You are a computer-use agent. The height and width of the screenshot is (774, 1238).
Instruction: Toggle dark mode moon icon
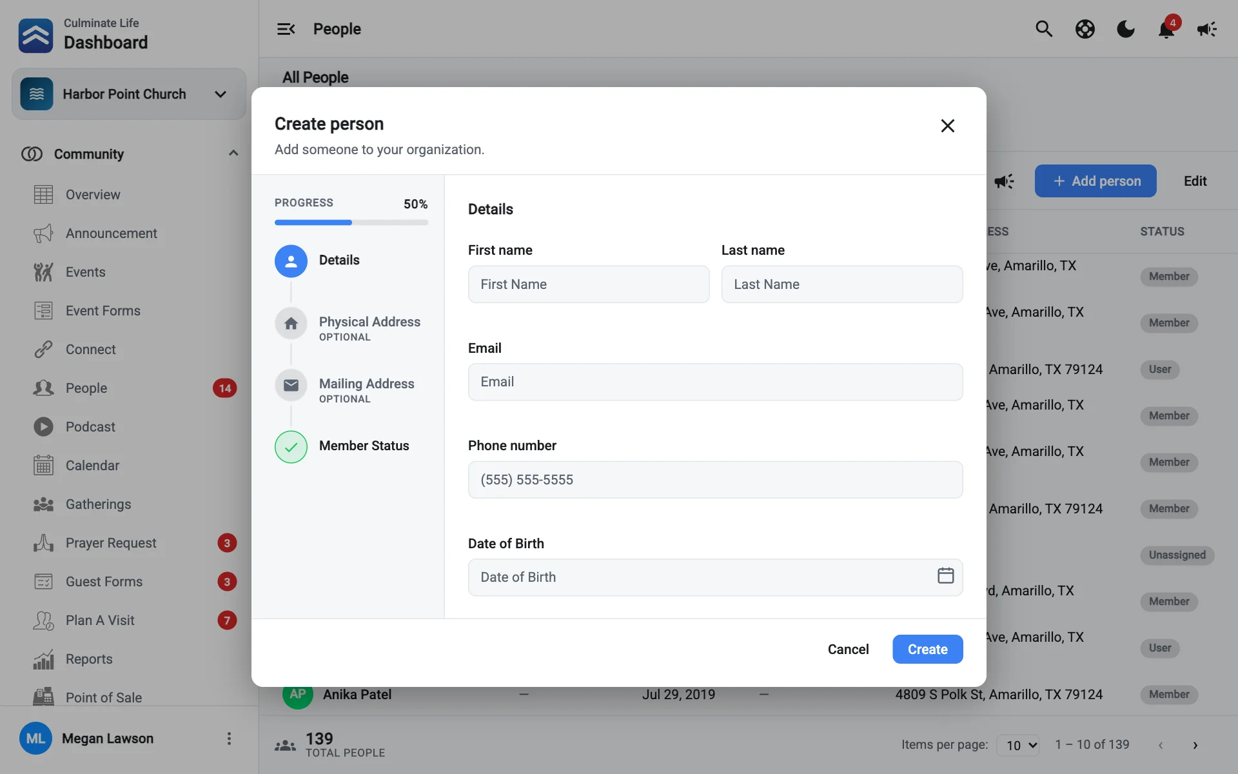(1126, 29)
